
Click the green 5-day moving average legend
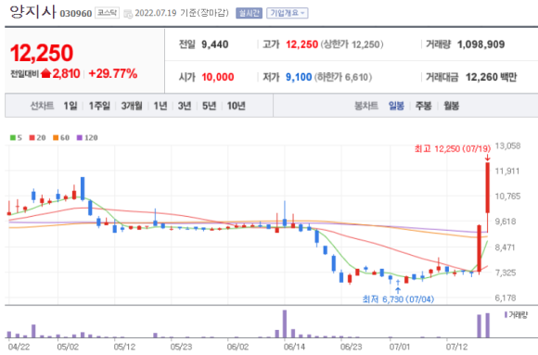click(x=16, y=137)
